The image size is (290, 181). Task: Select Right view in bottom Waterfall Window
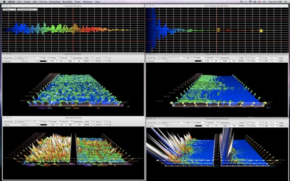[x=70, y=125]
